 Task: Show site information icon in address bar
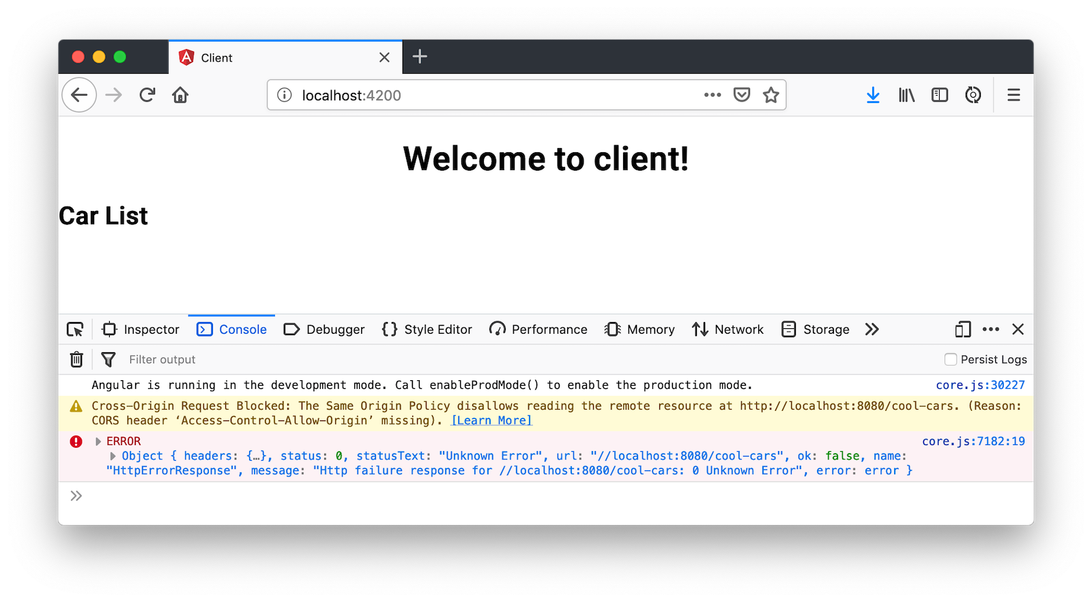click(285, 96)
